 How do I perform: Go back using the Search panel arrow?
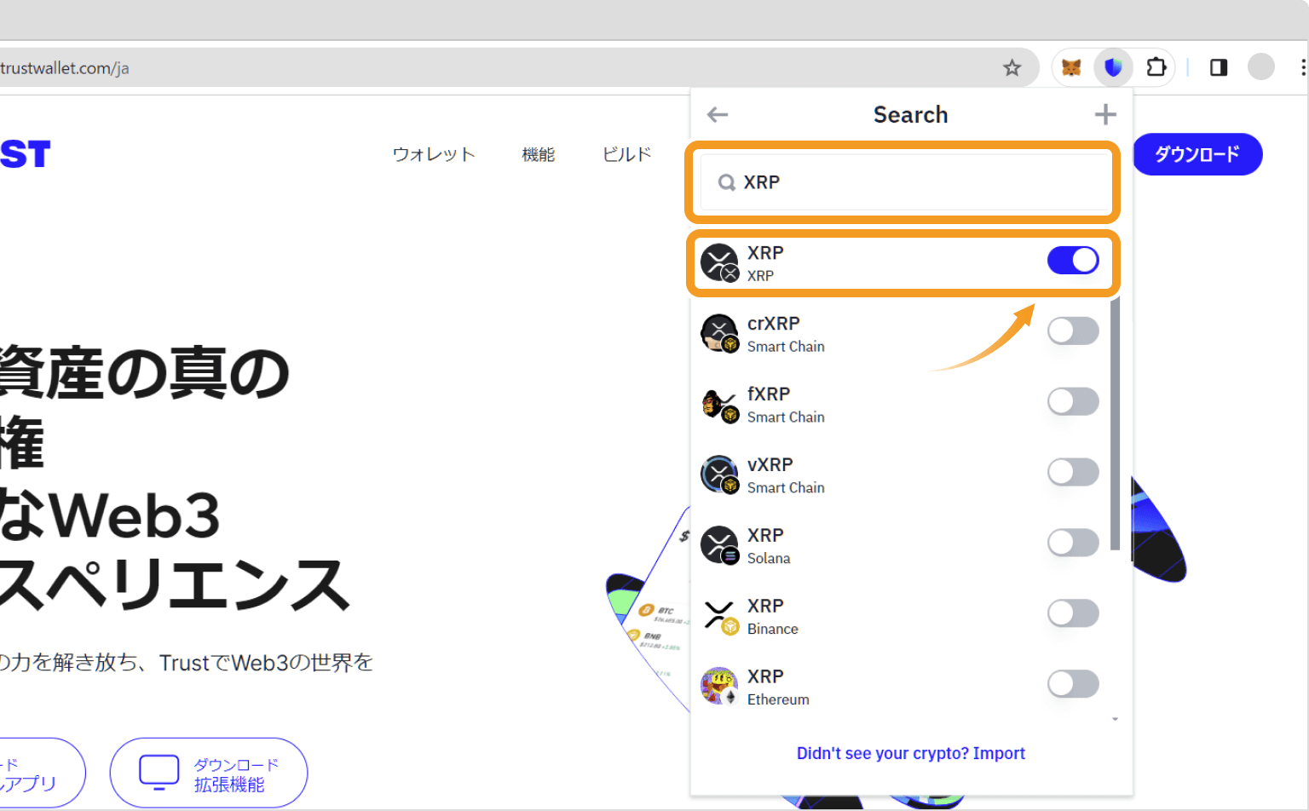coord(718,114)
